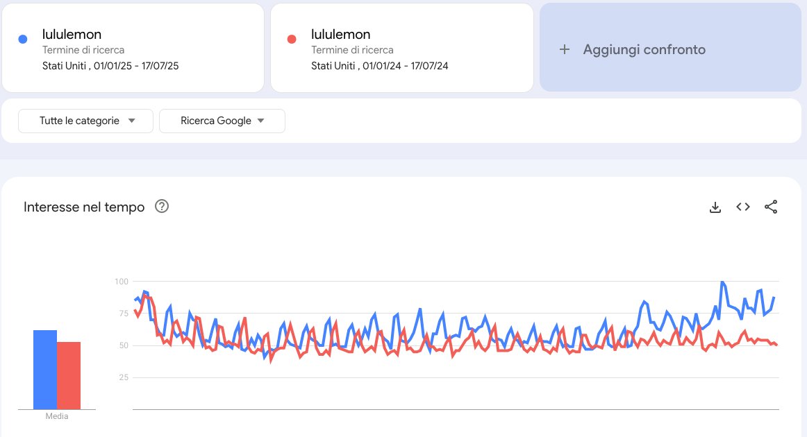This screenshot has height=437, width=807.
Task: Edit the second lululemon term (01/01/24 - 17/07/24)
Action: click(x=402, y=48)
